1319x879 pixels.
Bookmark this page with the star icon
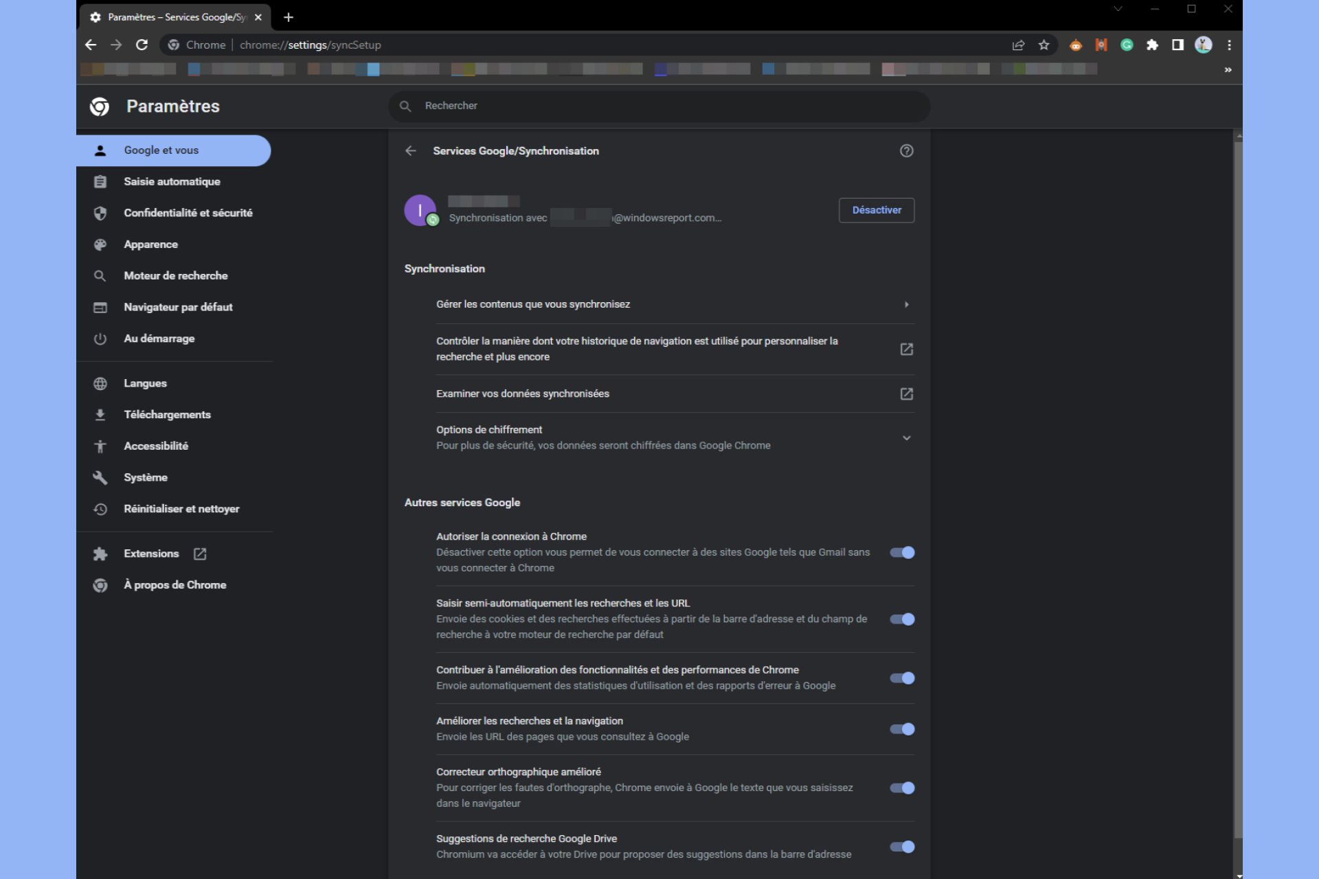pos(1044,45)
